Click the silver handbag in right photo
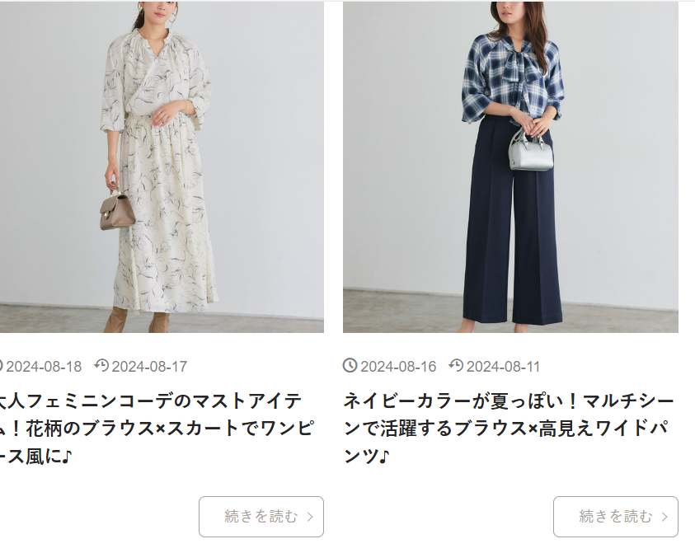 [x=531, y=151]
